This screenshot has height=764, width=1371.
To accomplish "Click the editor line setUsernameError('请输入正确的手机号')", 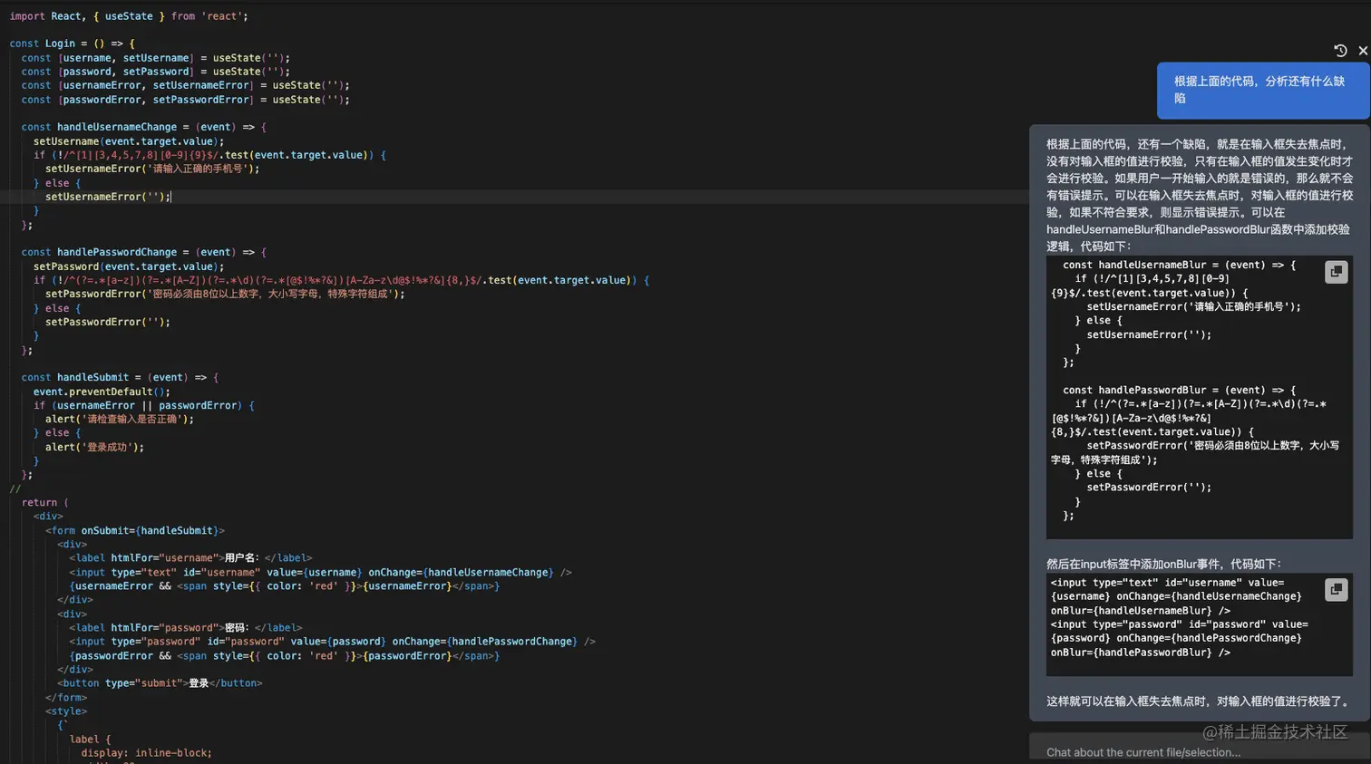I will tap(152, 169).
